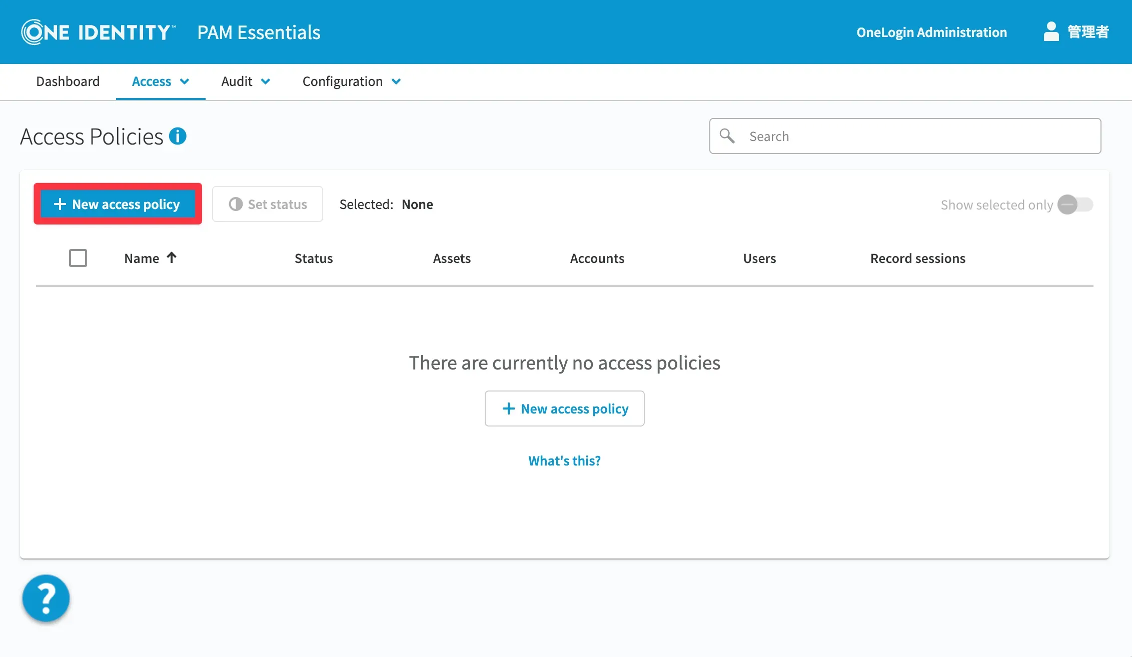This screenshot has width=1132, height=657.
Task: Click the info icon beside Access Policies
Action: point(178,136)
